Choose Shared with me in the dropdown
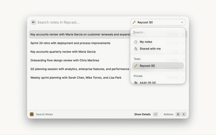This screenshot has height=135, width=216. 150,49
